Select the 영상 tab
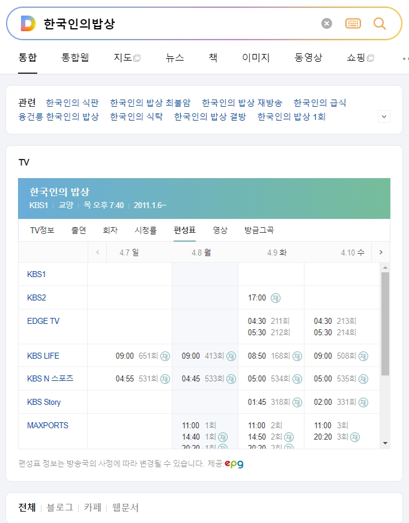 (220, 230)
